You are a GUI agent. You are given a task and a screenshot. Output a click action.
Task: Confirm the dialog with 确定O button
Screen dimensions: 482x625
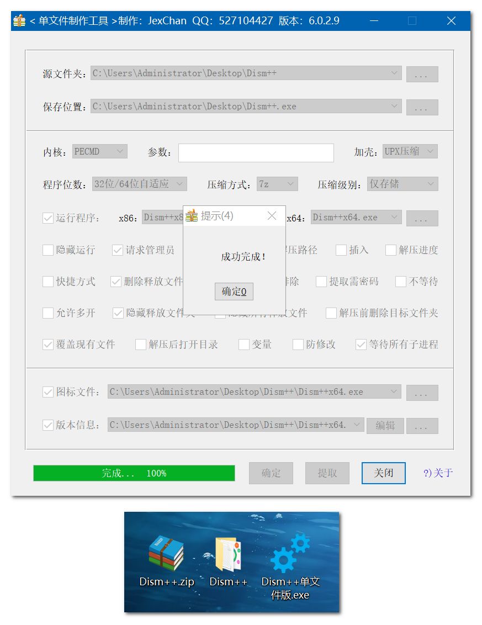tap(234, 292)
